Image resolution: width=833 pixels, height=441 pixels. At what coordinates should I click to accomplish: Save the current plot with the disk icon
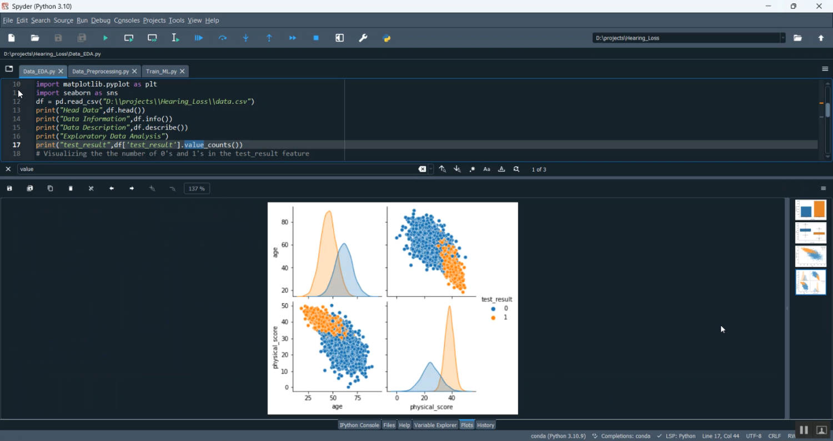click(x=9, y=189)
